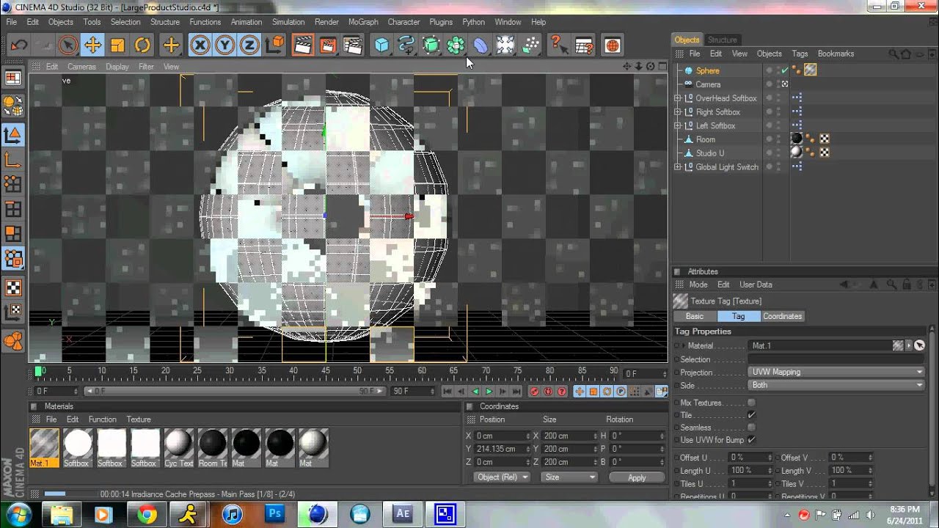The width and height of the screenshot is (939, 528).
Task: Select the Rotate tool in top toolbar
Action: tap(142, 45)
